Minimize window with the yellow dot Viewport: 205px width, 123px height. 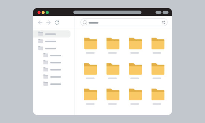click(x=43, y=12)
